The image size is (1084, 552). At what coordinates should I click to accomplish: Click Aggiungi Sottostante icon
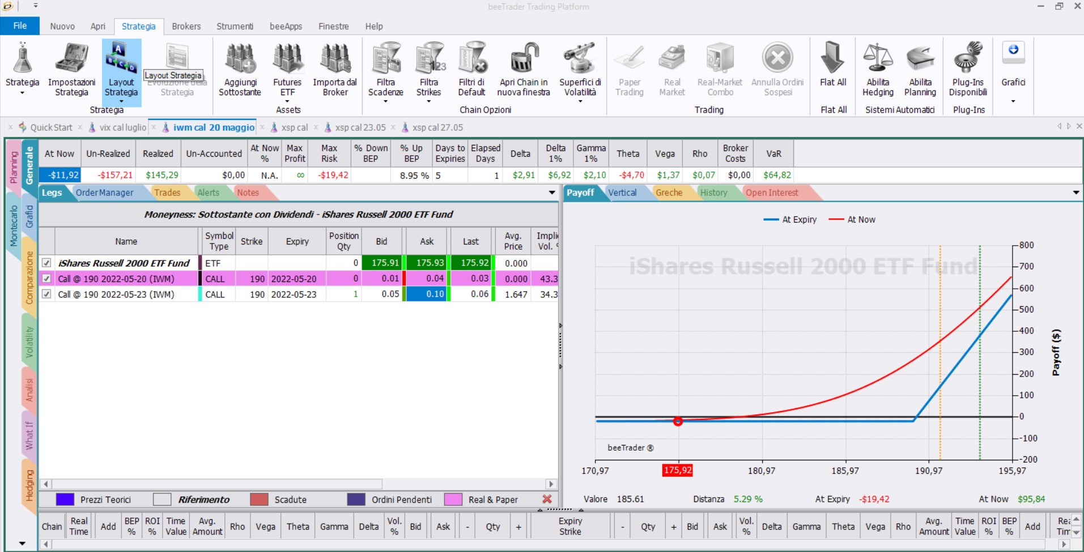click(x=240, y=58)
